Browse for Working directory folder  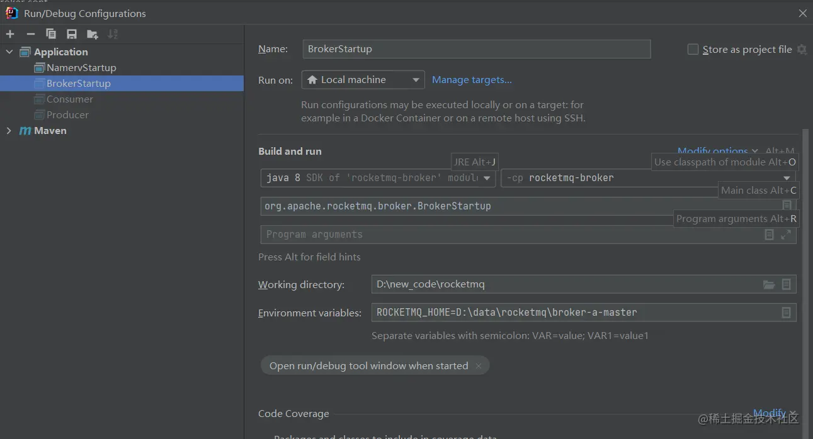769,284
